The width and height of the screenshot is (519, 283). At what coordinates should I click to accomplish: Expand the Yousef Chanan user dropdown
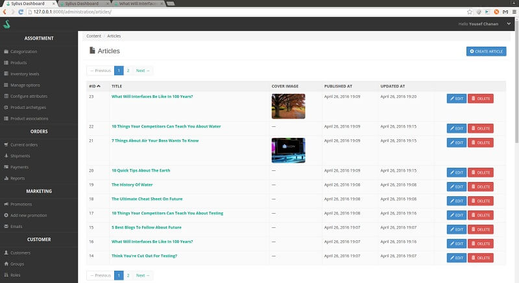pos(509,24)
